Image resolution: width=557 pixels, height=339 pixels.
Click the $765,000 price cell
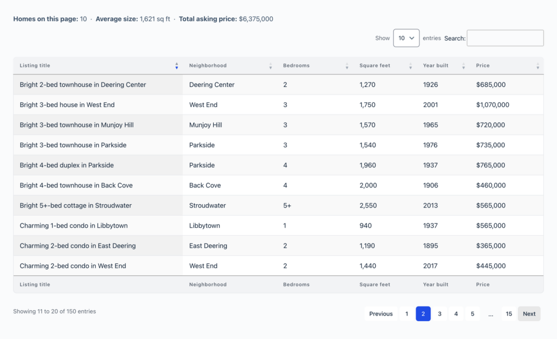[506, 165]
